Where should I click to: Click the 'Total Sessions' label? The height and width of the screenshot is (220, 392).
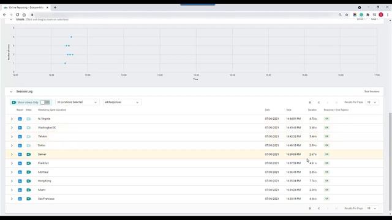point(372,92)
